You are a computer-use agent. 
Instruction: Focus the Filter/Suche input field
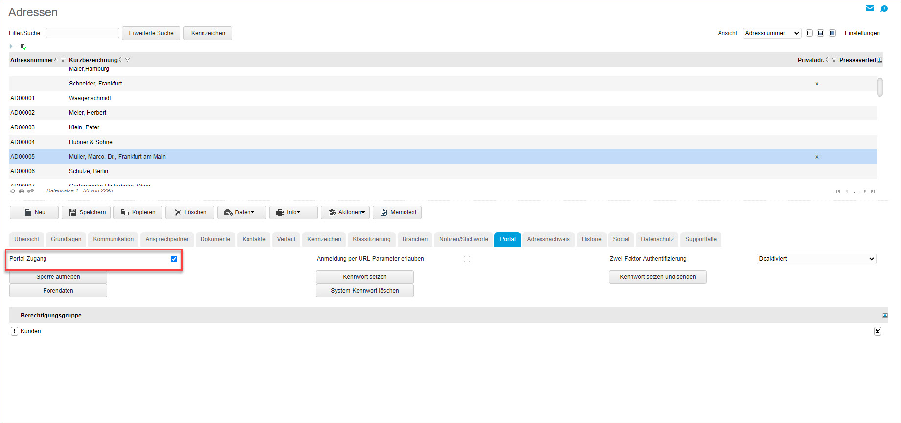(83, 33)
